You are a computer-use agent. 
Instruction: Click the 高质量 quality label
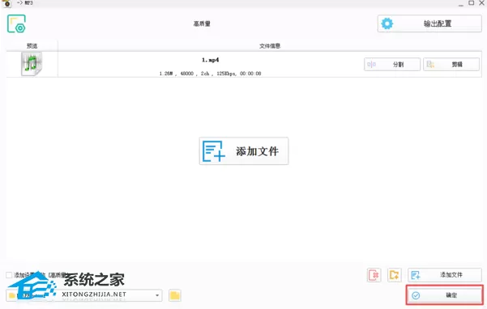tap(202, 23)
